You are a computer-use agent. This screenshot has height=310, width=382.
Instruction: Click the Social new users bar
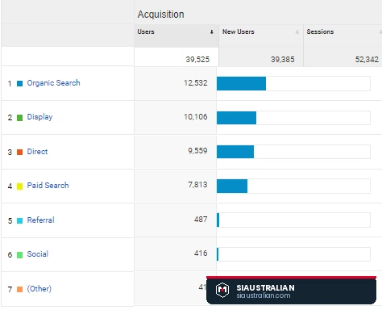218,254
